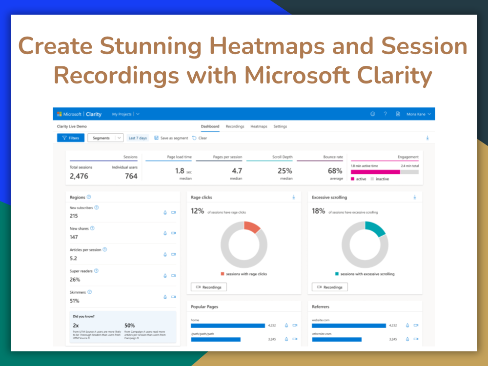Click the smiley feedback icon in header
Screen dimensions: 488x366
pyautogui.click(x=373, y=114)
